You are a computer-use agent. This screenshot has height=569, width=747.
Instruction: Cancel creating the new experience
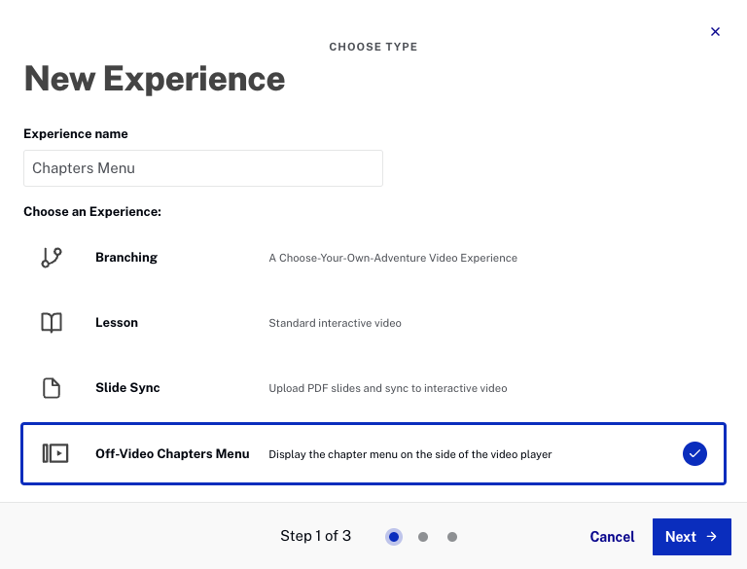coord(612,537)
